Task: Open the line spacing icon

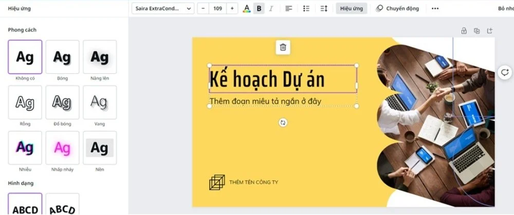Action: [x=324, y=9]
